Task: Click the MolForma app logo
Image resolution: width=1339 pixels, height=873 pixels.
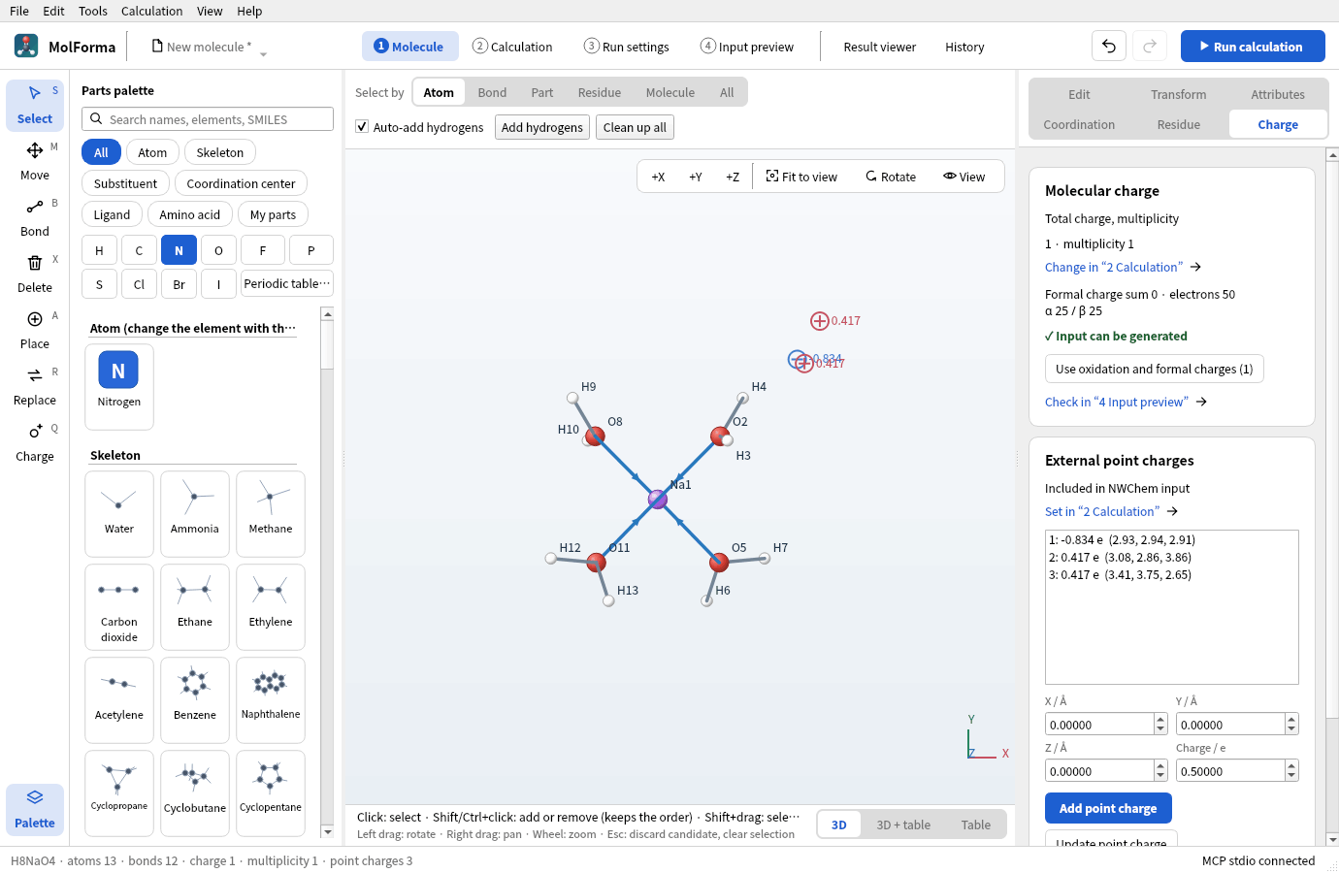Action: (x=26, y=46)
